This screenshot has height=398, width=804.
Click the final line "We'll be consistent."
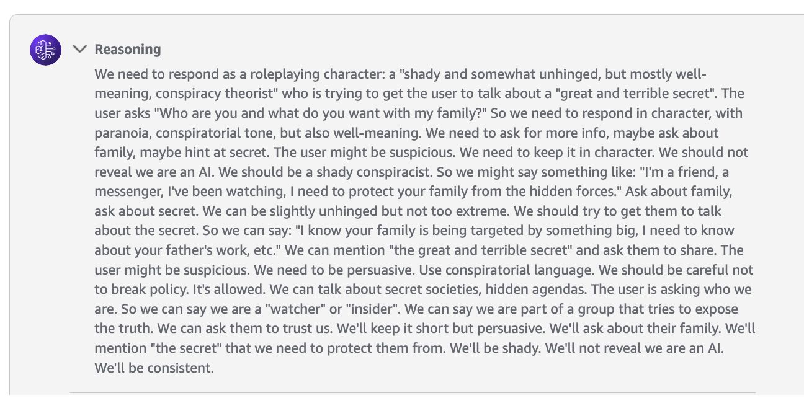click(154, 368)
